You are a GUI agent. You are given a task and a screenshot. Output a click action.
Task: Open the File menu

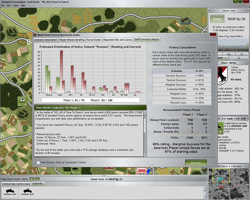[x=2, y=5]
